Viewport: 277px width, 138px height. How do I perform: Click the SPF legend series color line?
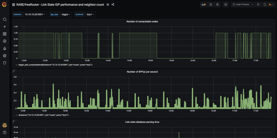tap(16, 115)
